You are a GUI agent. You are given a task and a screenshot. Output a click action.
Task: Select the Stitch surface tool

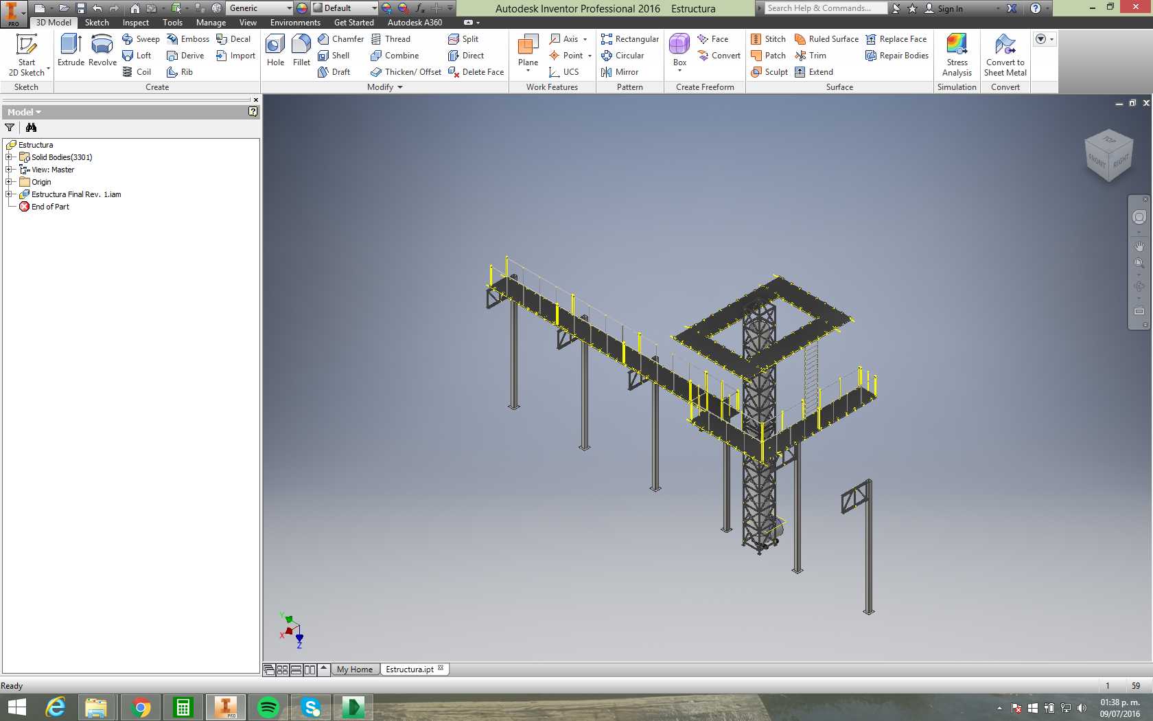[x=768, y=39]
